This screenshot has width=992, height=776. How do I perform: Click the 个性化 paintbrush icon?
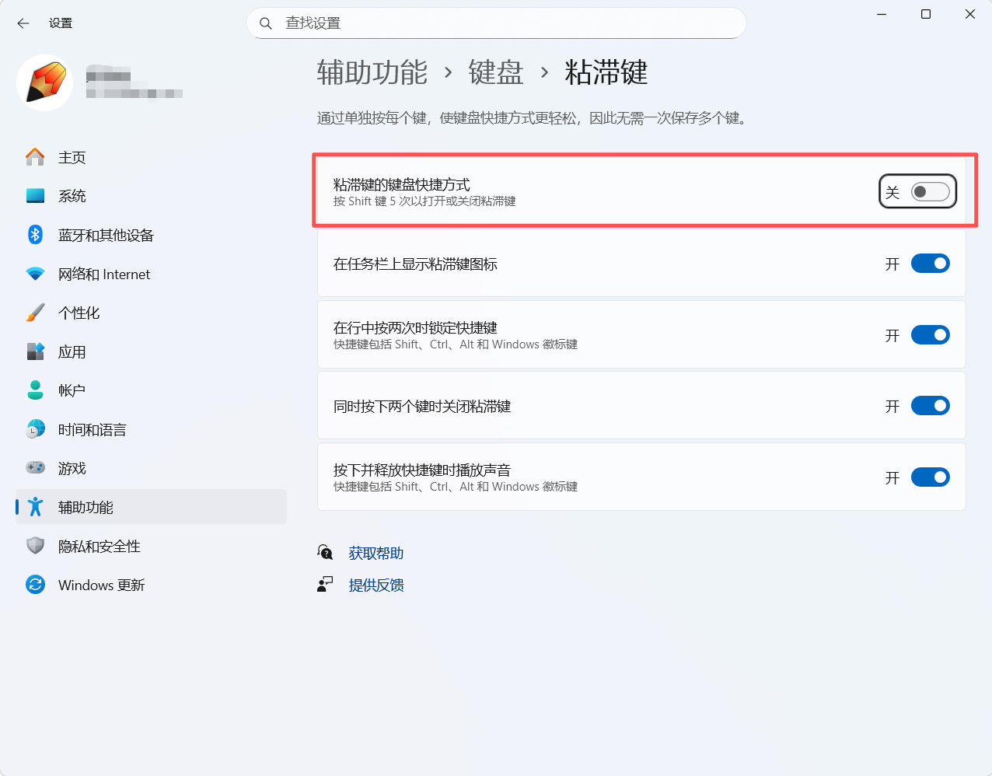35,313
